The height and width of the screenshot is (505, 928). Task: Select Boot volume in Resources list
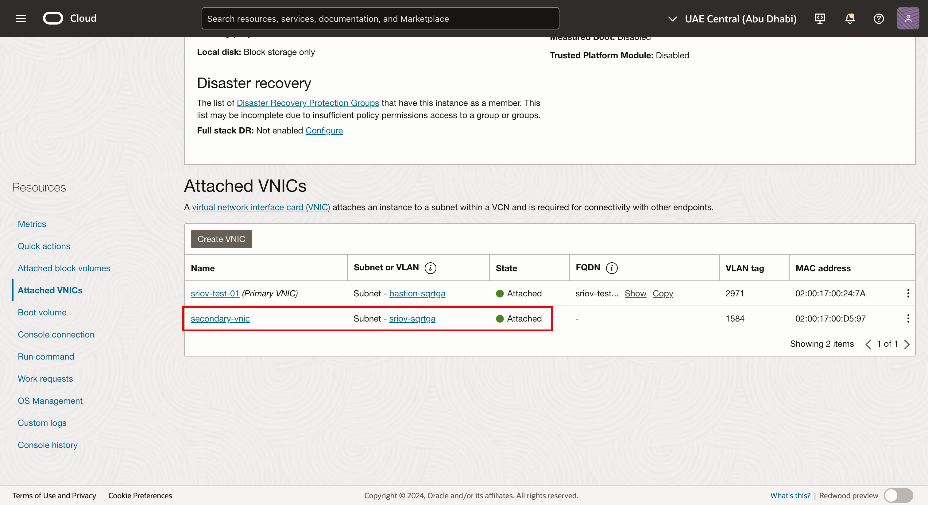42,312
